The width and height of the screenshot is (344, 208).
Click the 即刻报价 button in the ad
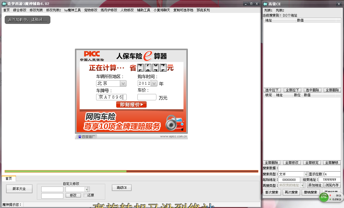tap(131, 105)
